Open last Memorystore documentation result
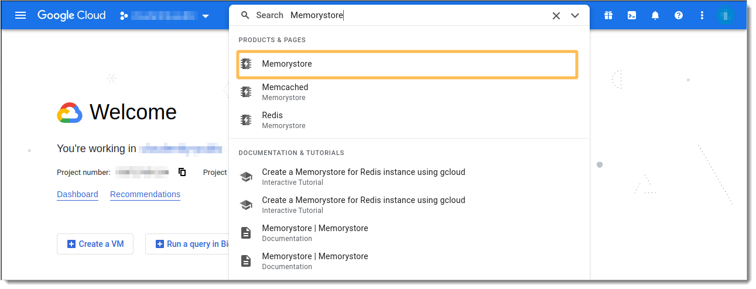Screen dimensions: 756x289 (409, 261)
